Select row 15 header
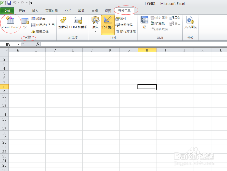Image resolution: width=227 pixels, height=171 pixels. (4, 119)
